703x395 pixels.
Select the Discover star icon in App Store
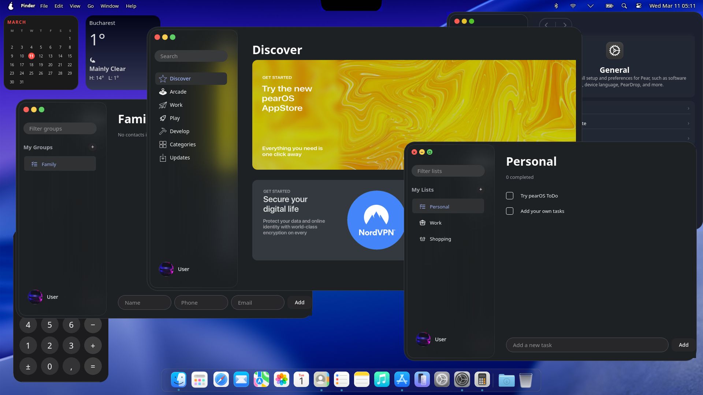point(163,78)
